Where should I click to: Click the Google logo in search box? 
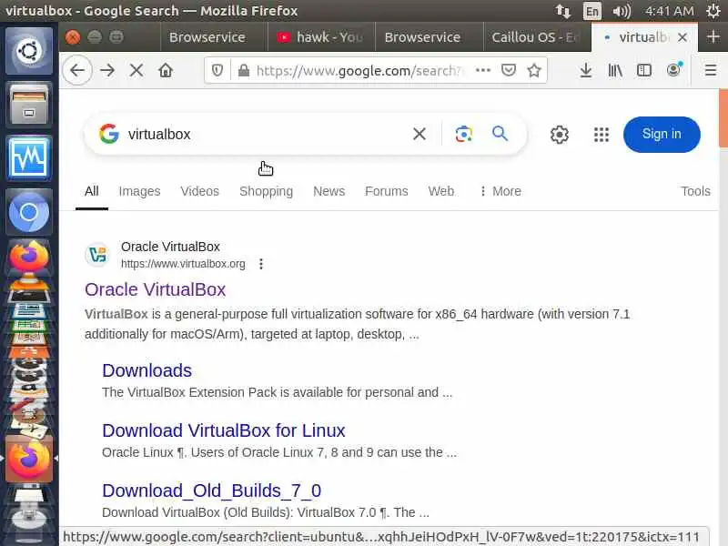(109, 134)
